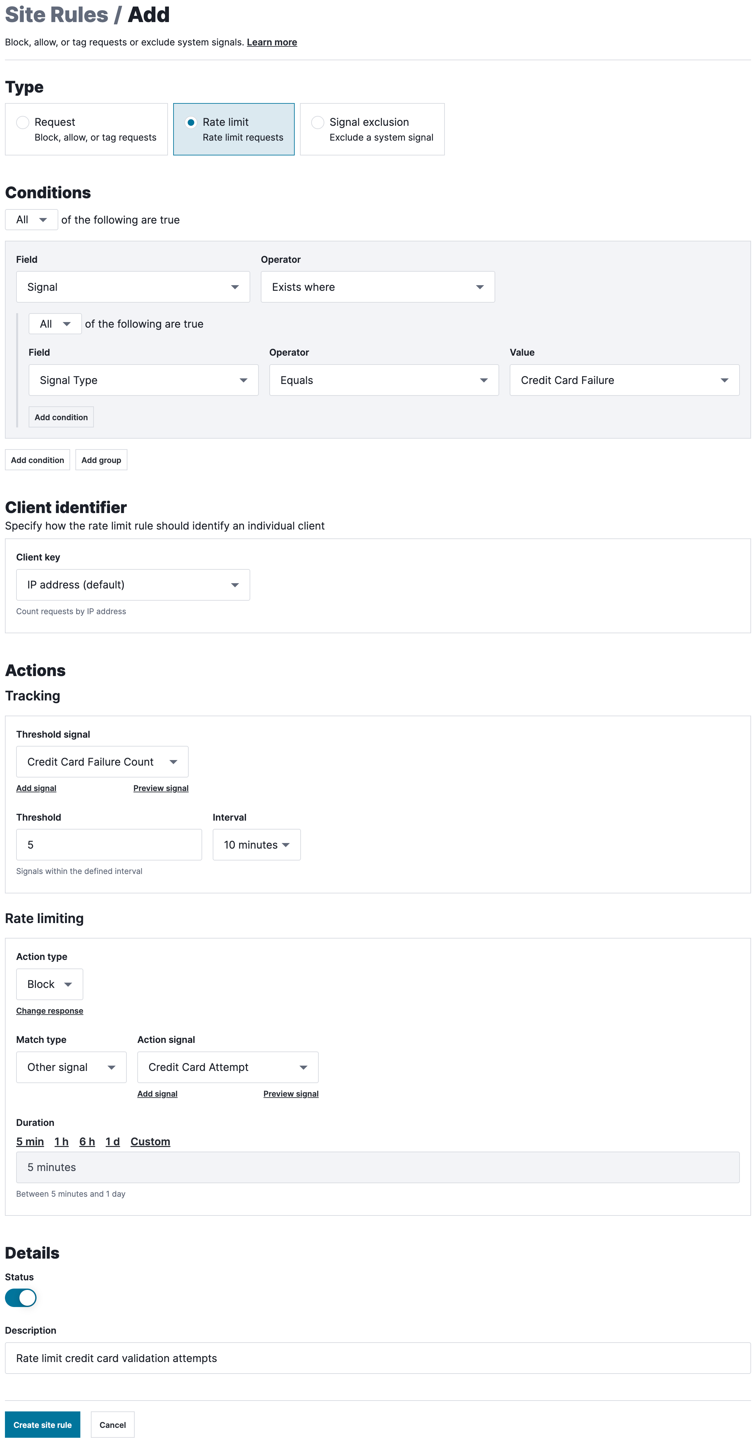
Task: Select the Request rule type radio
Action: 22,122
